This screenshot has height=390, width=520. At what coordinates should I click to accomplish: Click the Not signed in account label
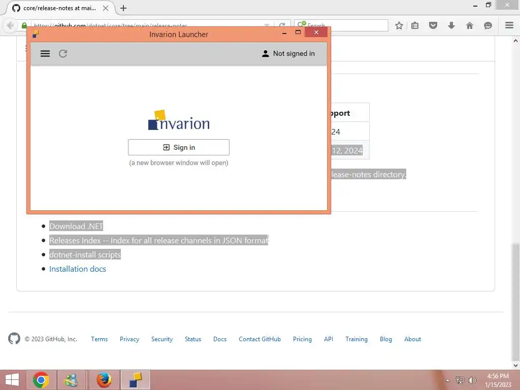pyautogui.click(x=288, y=54)
